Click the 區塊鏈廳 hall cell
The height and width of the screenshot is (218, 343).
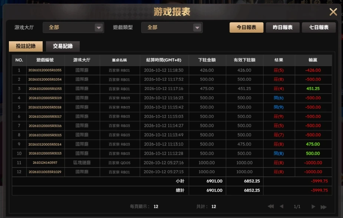82,163
